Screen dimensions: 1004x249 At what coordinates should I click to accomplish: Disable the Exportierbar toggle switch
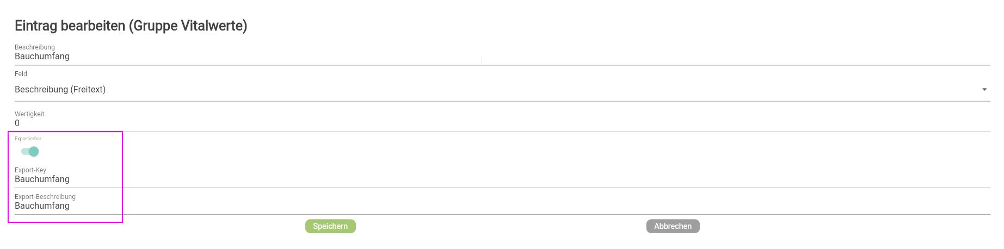point(30,152)
